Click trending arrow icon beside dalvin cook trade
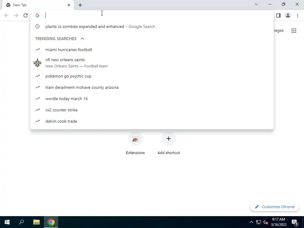This screenshot has height=228, width=304. pos(37,121)
